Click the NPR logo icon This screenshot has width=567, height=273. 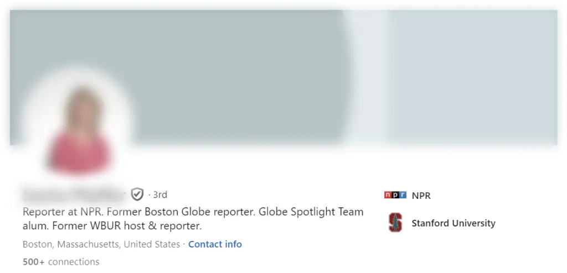pyautogui.click(x=395, y=196)
